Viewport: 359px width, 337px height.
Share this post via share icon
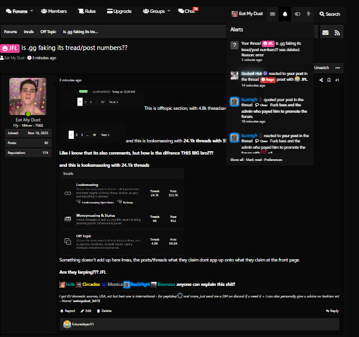(319, 80)
